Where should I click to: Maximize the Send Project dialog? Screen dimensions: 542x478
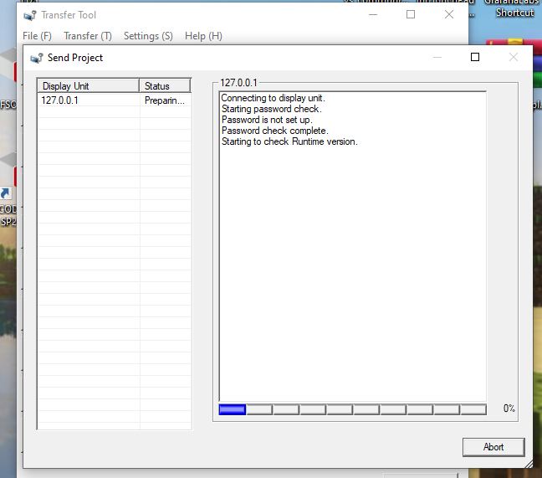click(475, 58)
